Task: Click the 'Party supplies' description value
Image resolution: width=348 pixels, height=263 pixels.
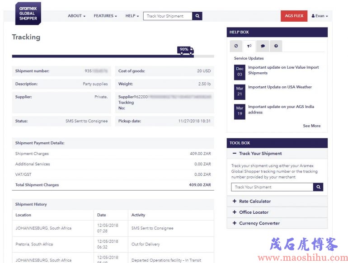Action: [x=95, y=84]
